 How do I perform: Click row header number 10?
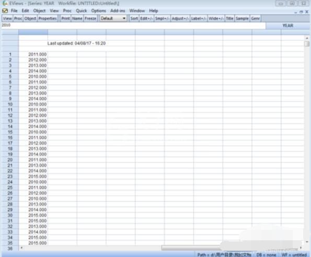click(x=10, y=104)
